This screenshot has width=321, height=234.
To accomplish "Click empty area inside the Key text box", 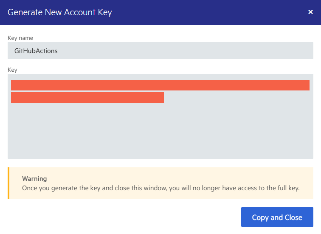I will (160, 132).
